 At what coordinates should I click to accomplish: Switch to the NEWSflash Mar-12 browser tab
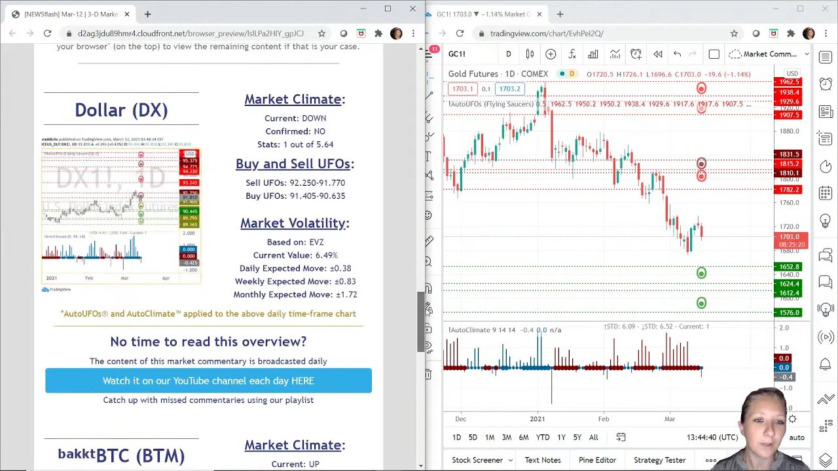point(71,14)
